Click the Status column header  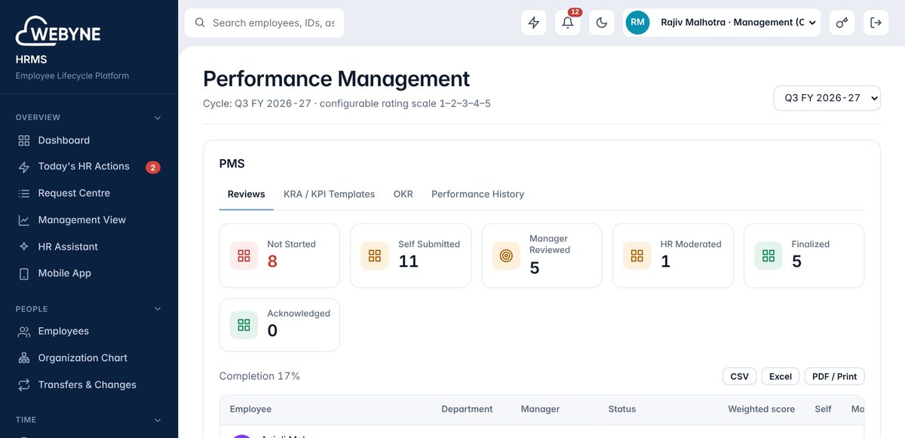click(622, 409)
